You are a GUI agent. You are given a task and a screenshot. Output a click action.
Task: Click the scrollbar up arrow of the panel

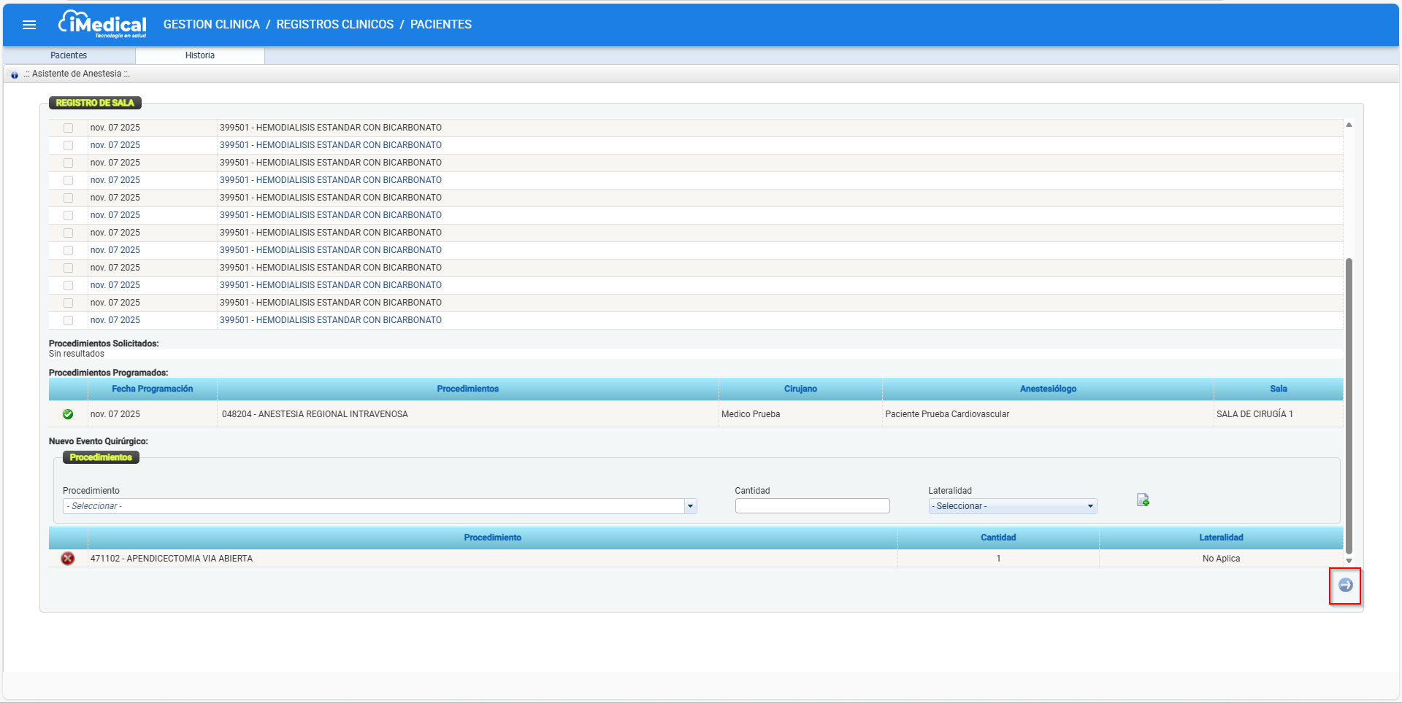tap(1349, 125)
